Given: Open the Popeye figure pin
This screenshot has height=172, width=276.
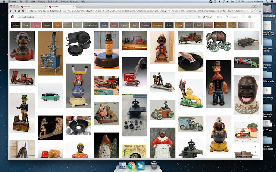Looking at the screenshot, I should pos(219,84).
